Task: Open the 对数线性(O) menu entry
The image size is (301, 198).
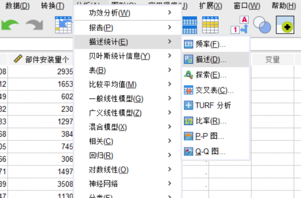Action: (x=127, y=170)
